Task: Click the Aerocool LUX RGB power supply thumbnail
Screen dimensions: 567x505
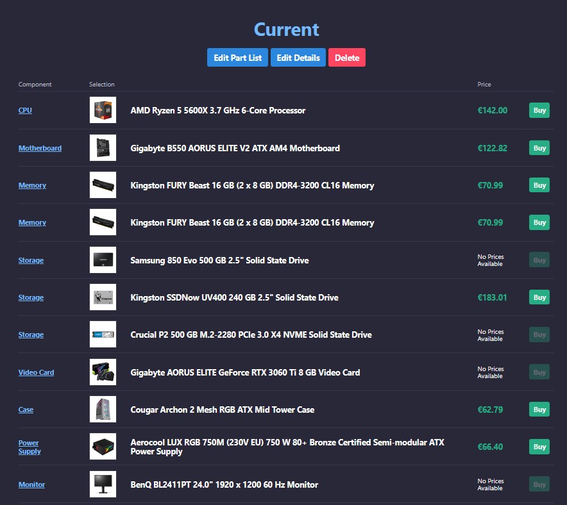Action: [x=103, y=447]
